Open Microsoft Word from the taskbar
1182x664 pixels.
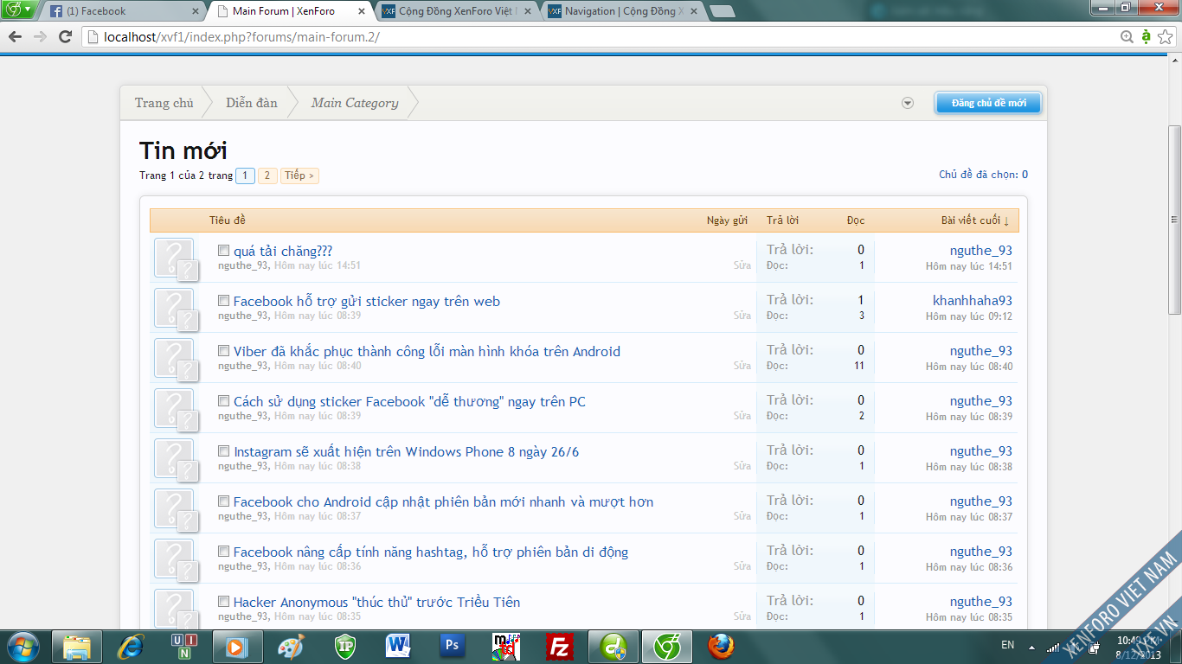pos(398,647)
